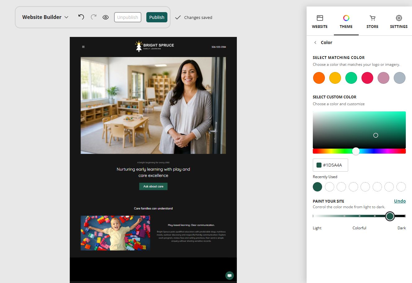Open the WEBSITE tab

click(x=320, y=22)
